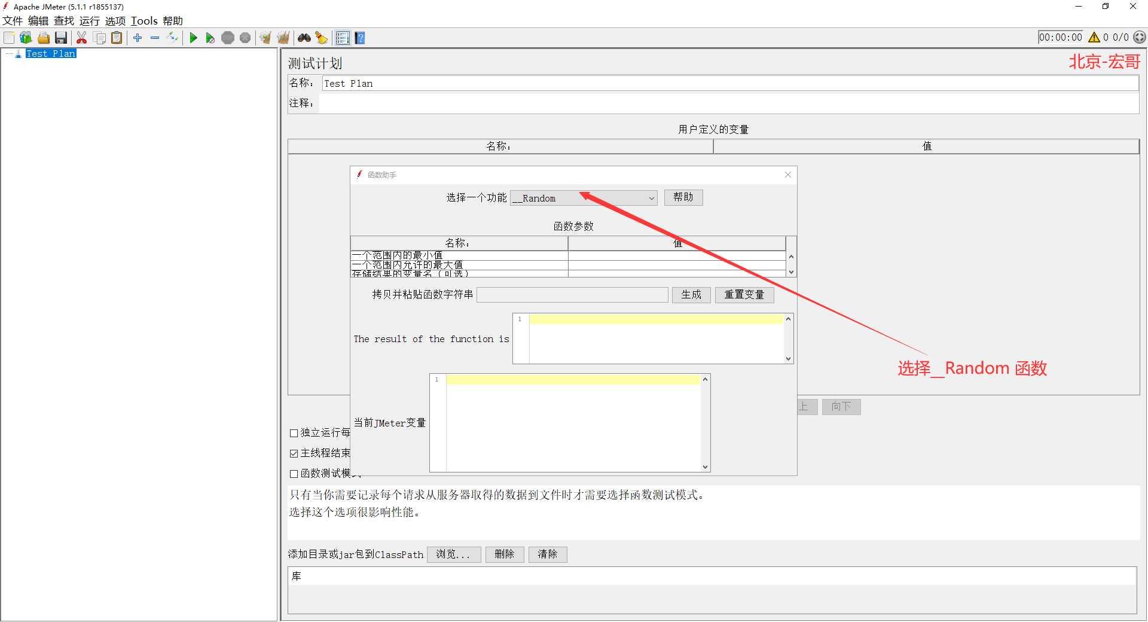Click the 名称 Test Plan input field
This screenshot has width=1148, height=622.
click(x=730, y=83)
